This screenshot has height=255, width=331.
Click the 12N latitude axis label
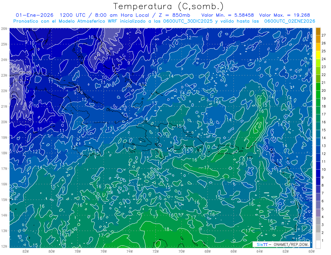4,246
